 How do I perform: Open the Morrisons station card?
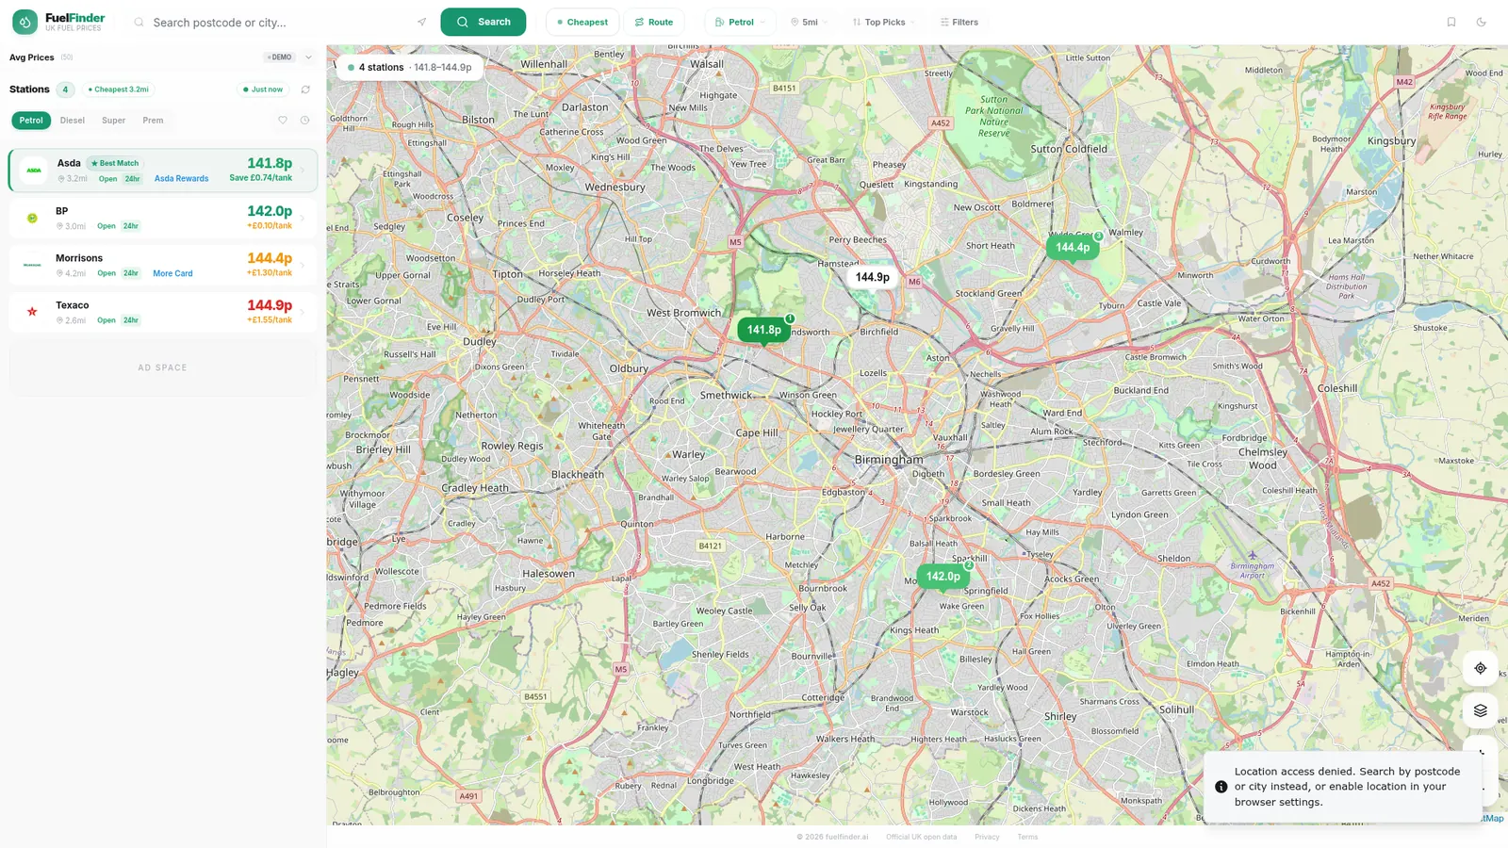[163, 265]
